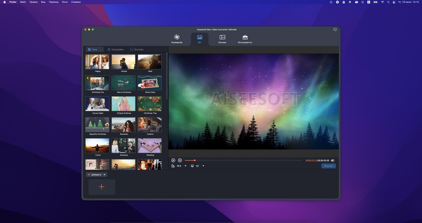Play the MV preview
422x223 pixels.
point(173,160)
